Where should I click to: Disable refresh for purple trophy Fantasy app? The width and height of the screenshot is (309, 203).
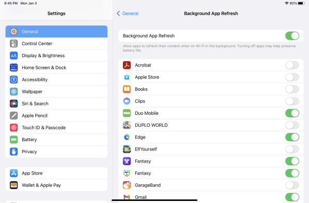[292, 161]
